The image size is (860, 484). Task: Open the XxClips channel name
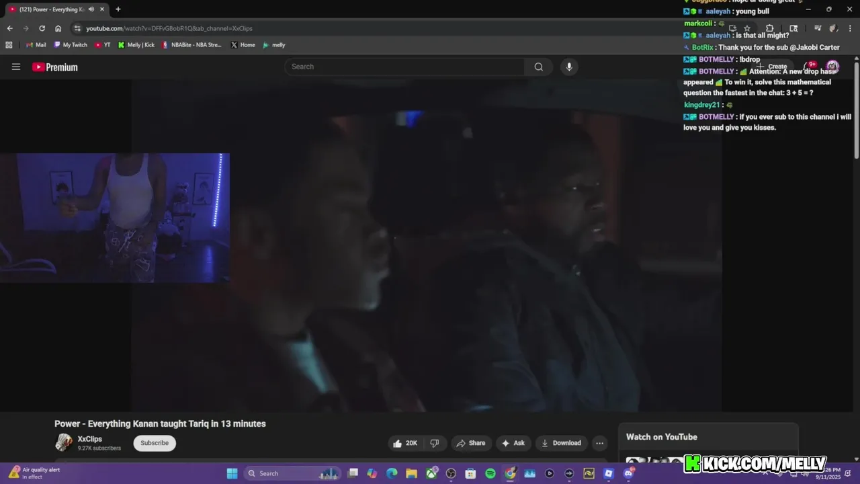point(89,439)
